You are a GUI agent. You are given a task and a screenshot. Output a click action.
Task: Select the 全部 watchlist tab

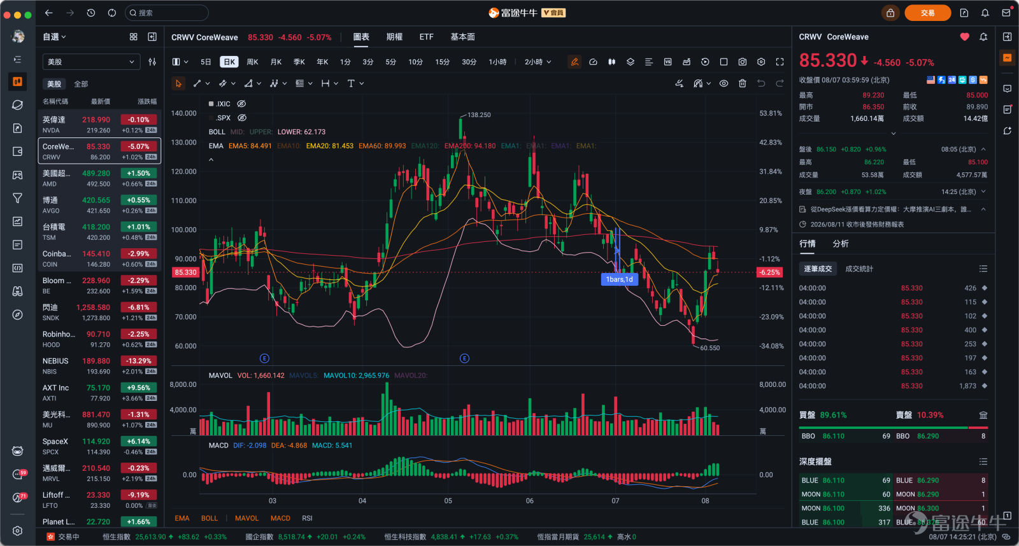click(x=81, y=84)
